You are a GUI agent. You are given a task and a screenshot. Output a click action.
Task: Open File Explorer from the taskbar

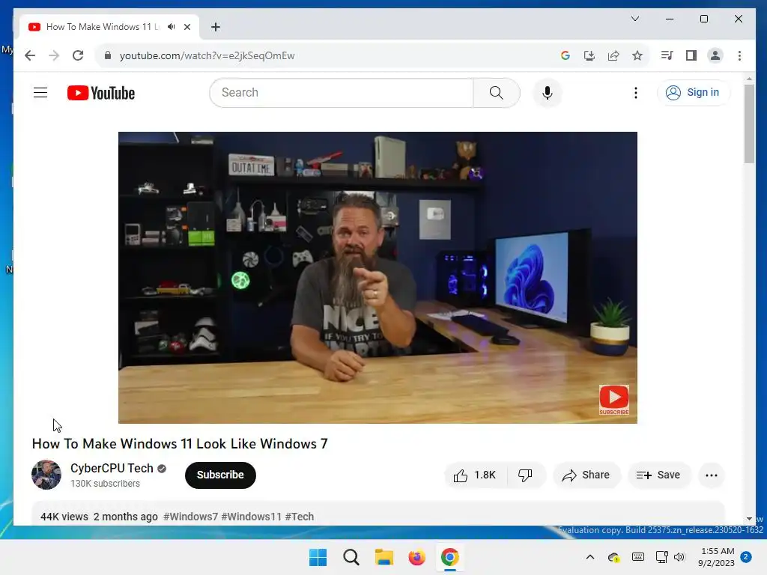tap(384, 557)
